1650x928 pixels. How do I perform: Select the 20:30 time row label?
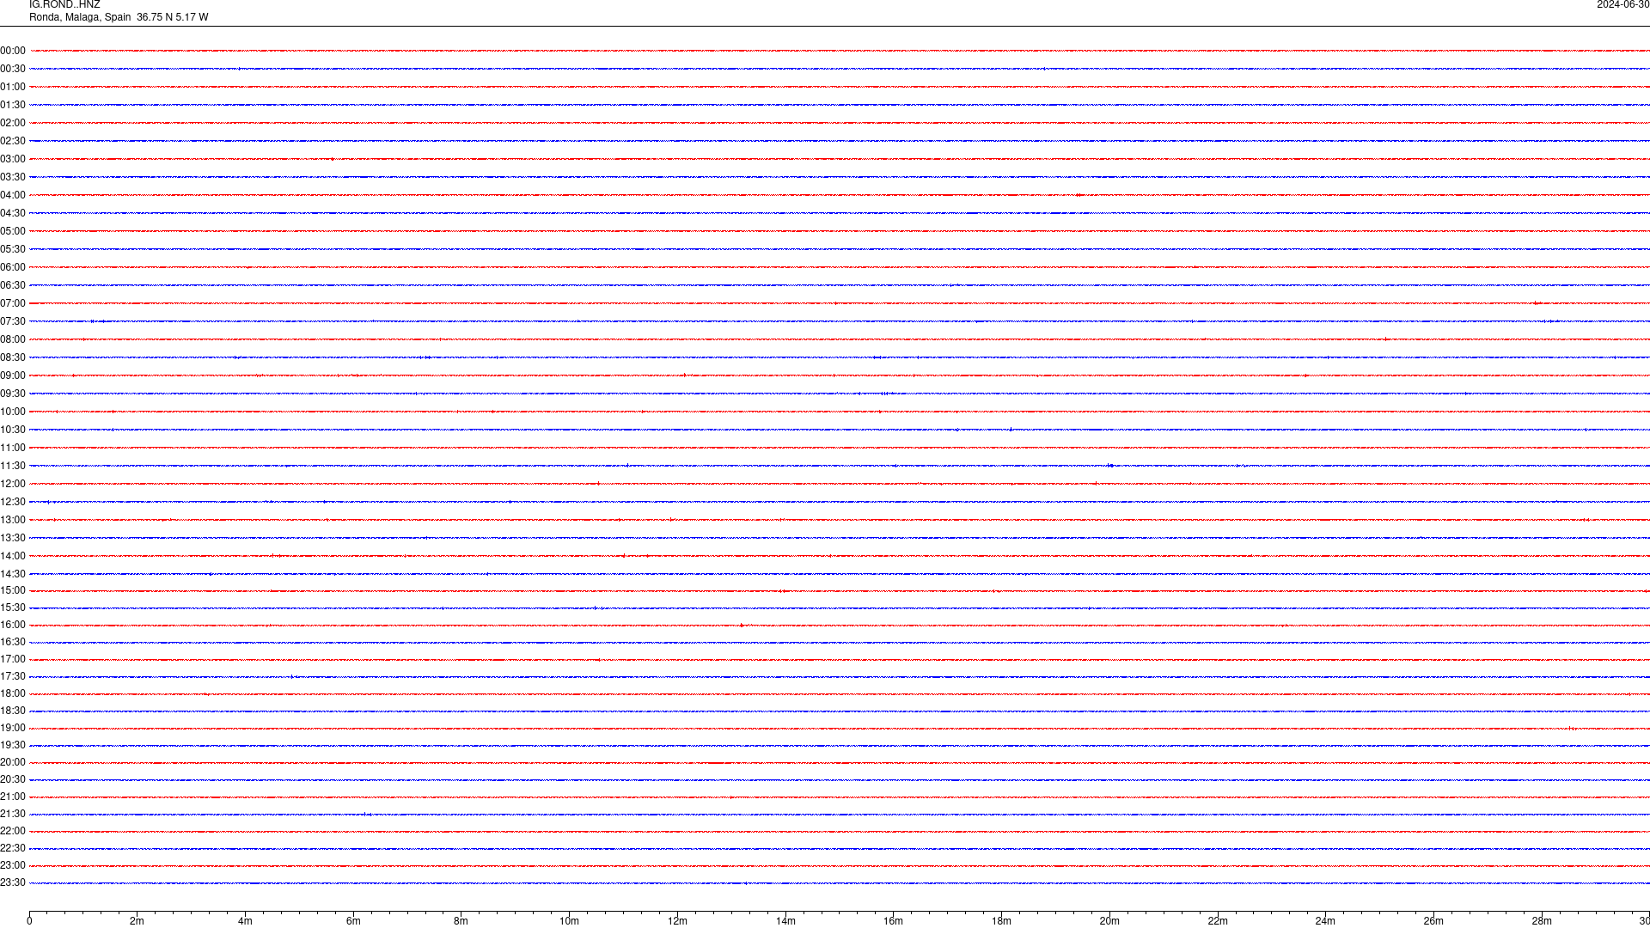click(13, 779)
